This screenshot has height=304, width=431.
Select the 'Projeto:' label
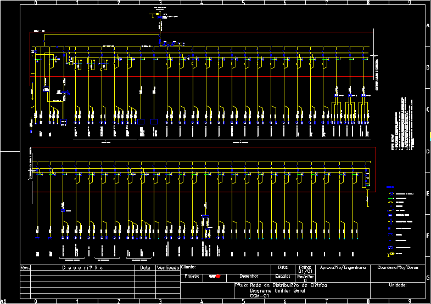click(192, 276)
